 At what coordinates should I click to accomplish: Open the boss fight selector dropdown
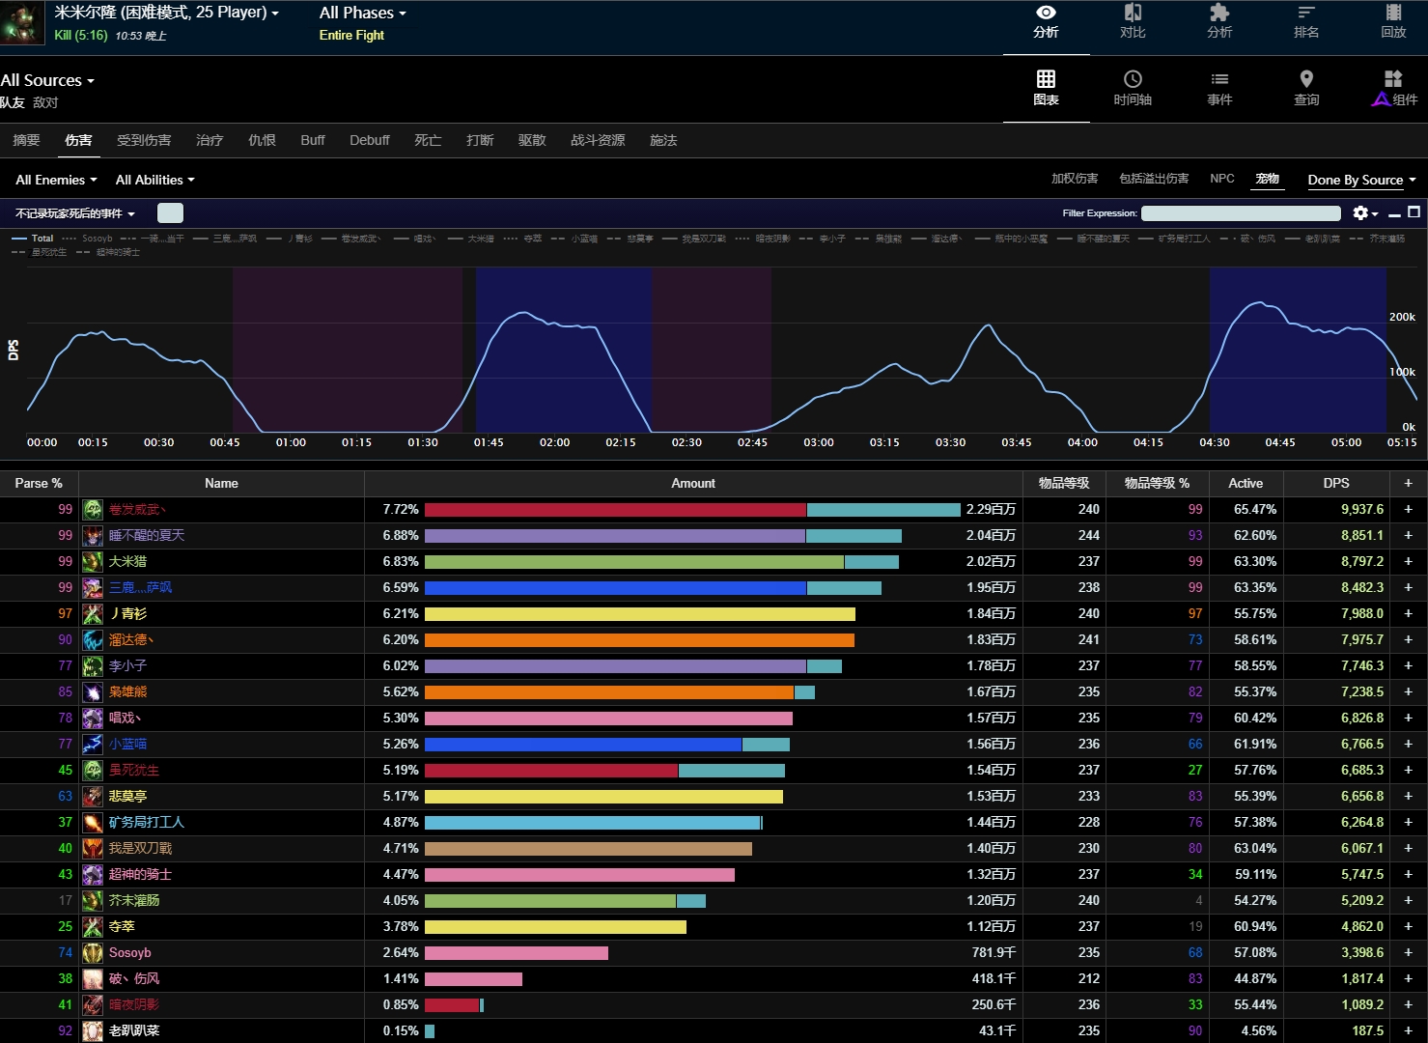(166, 13)
